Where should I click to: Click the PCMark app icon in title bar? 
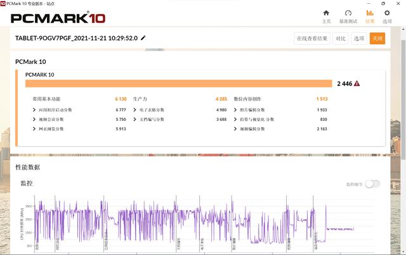click(x=4, y=3)
